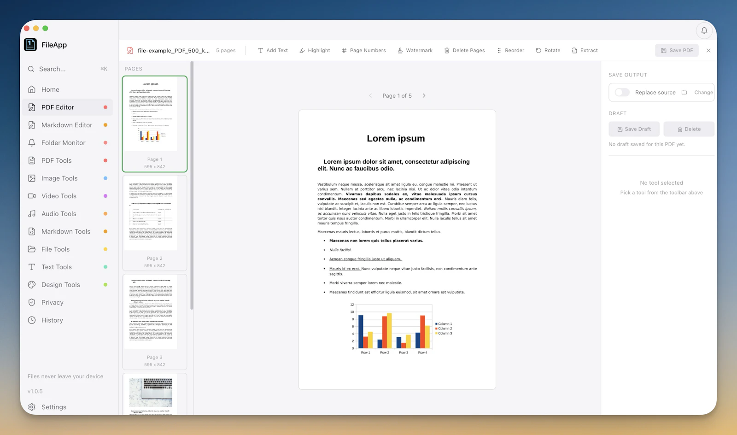This screenshot has height=435, width=737.
Task: Click the "5 pages" label
Action: coord(226,51)
